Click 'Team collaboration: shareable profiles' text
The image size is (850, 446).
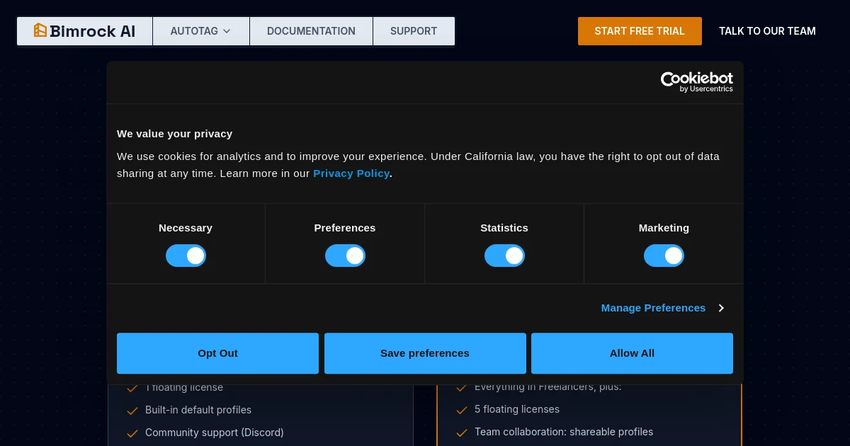coord(564,432)
